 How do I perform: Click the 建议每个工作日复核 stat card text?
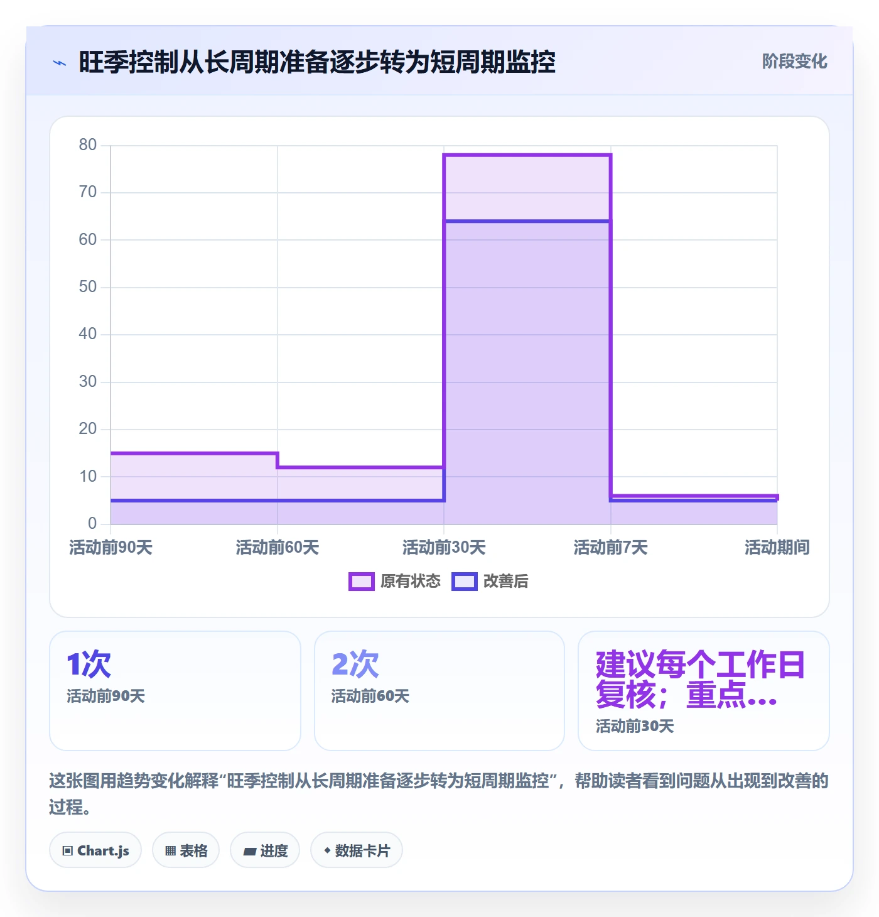tap(700, 680)
